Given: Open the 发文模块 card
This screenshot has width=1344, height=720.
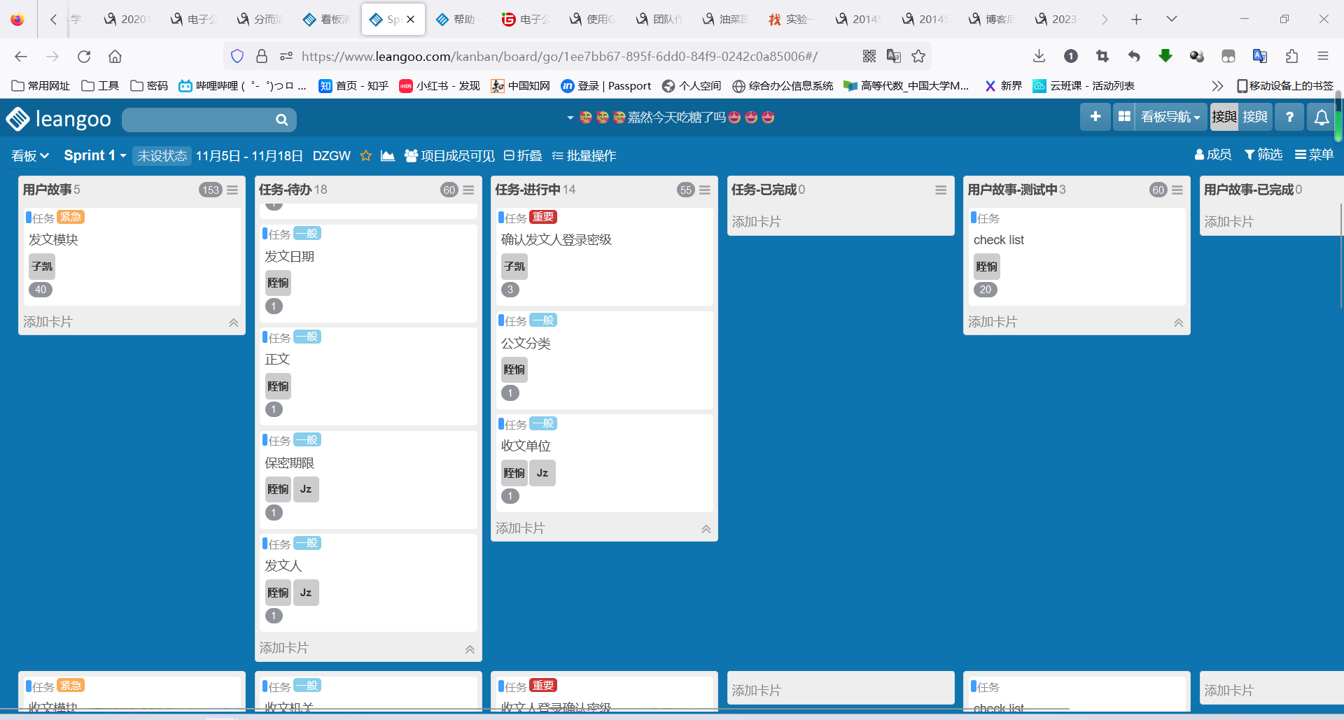Looking at the screenshot, I should pos(132,256).
